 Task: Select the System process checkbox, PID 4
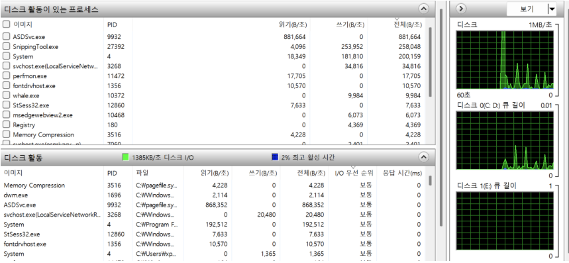[x=6, y=56]
